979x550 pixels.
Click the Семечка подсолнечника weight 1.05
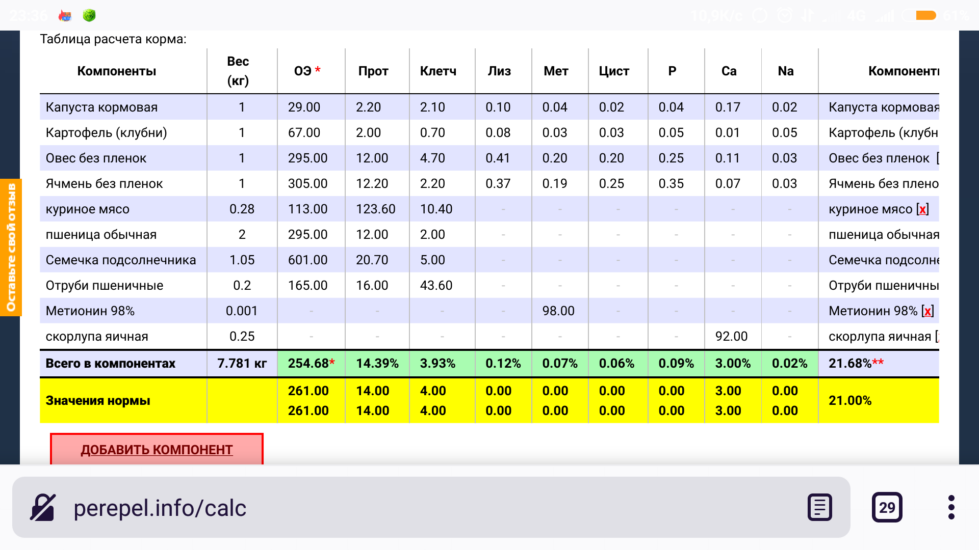click(x=242, y=260)
